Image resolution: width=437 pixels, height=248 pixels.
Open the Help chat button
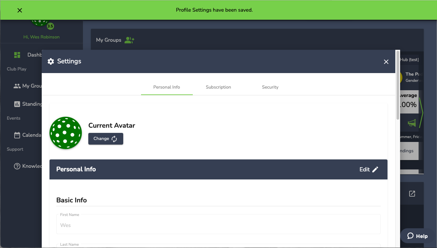click(418, 236)
